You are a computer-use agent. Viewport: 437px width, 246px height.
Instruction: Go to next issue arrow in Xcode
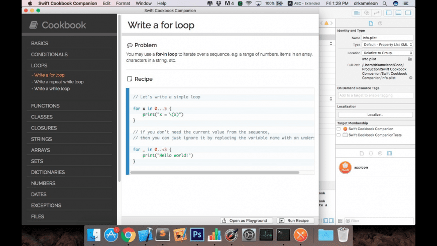[332, 23]
